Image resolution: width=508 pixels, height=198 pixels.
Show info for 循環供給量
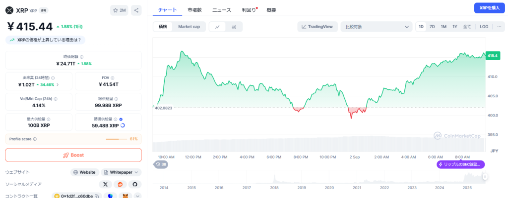(115, 119)
